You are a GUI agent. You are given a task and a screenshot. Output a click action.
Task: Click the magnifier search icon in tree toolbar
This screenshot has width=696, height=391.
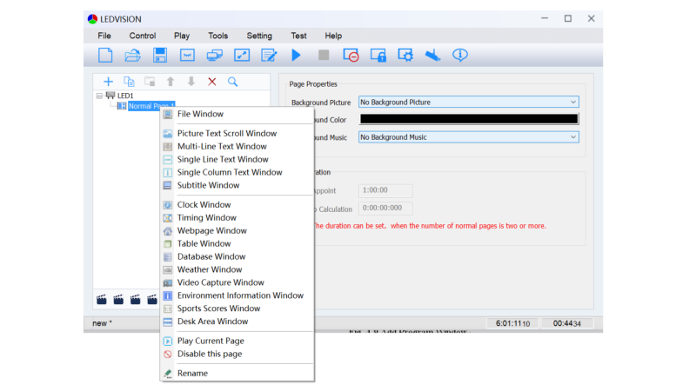tap(232, 82)
